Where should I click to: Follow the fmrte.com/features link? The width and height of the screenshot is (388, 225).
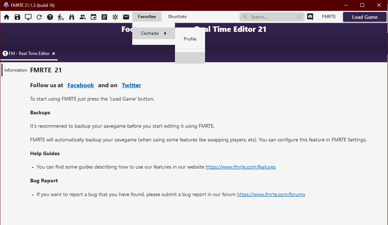[241, 167]
